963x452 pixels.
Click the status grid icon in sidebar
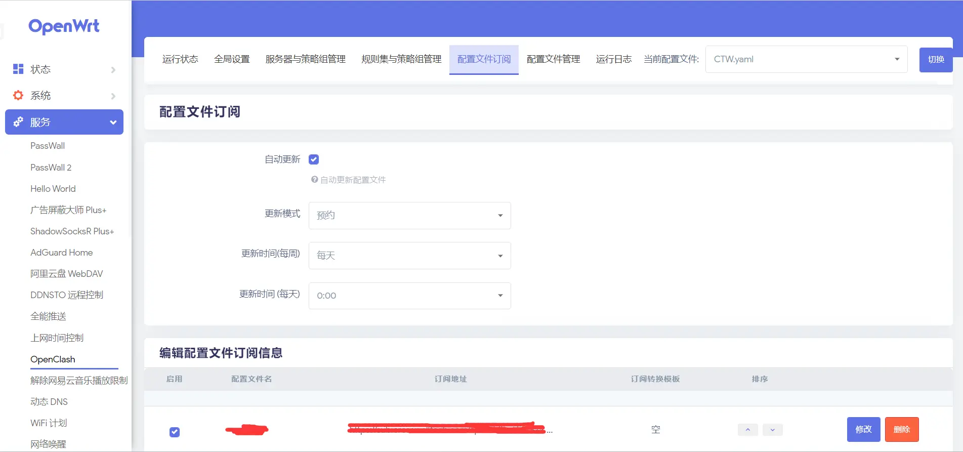click(18, 69)
